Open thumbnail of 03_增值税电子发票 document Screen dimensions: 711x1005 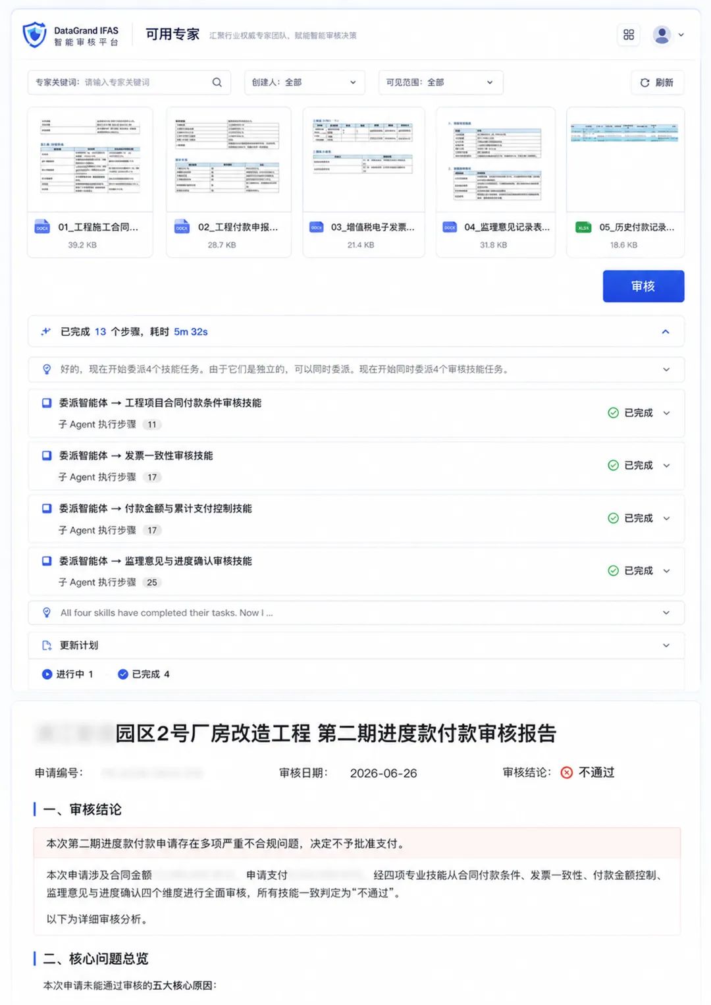point(363,159)
